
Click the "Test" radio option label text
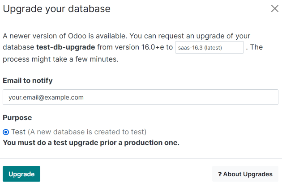point(18,132)
